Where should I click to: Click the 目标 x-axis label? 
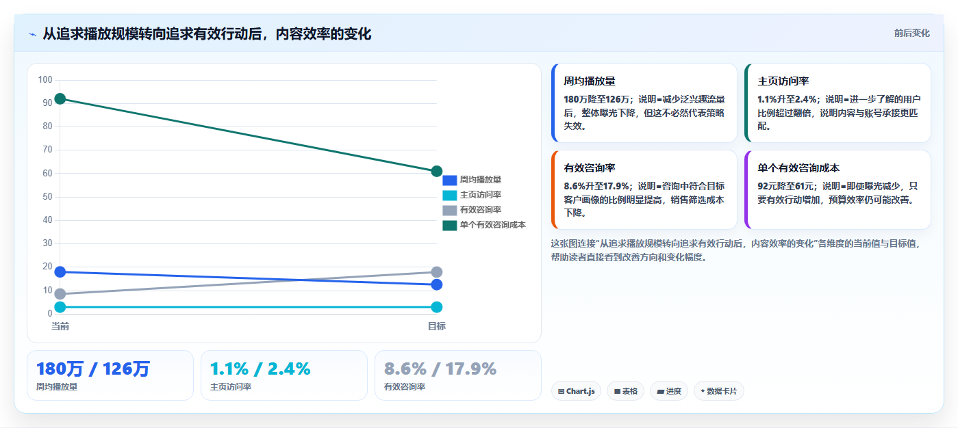437,327
